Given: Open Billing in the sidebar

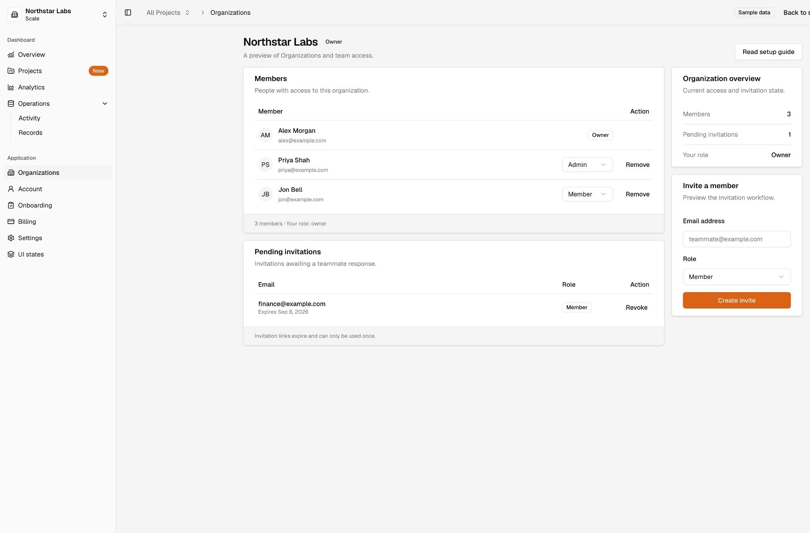Looking at the screenshot, I should pos(58,222).
